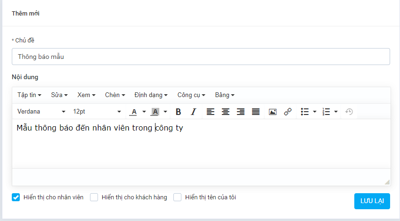Viewport: 400px width, 221px height.
Task: Open the 'Bảng' table menu
Action: (224, 95)
